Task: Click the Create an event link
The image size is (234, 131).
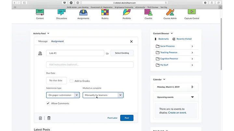Action: 177,113
